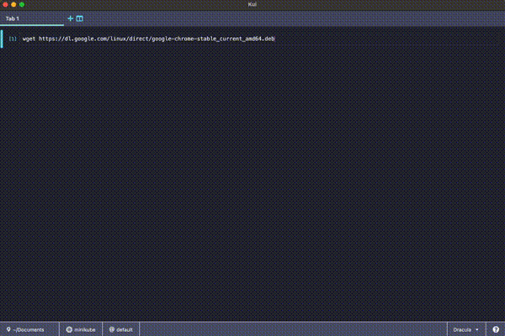The image size is (505, 336).
Task: Click the Kui window title text
Action: (x=252, y=4)
